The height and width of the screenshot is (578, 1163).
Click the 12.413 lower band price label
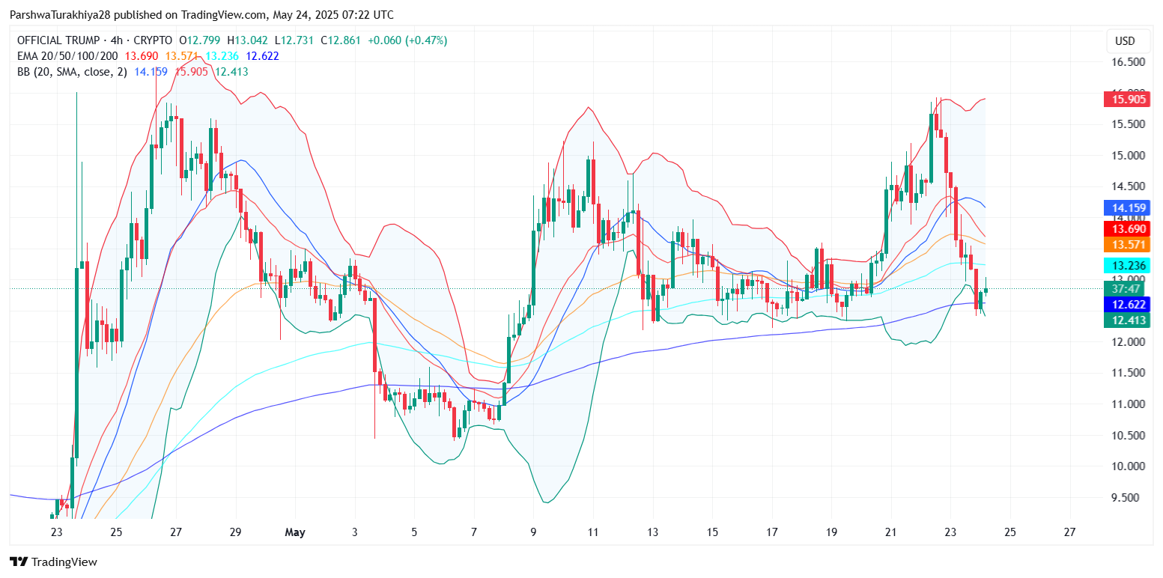click(x=1126, y=320)
